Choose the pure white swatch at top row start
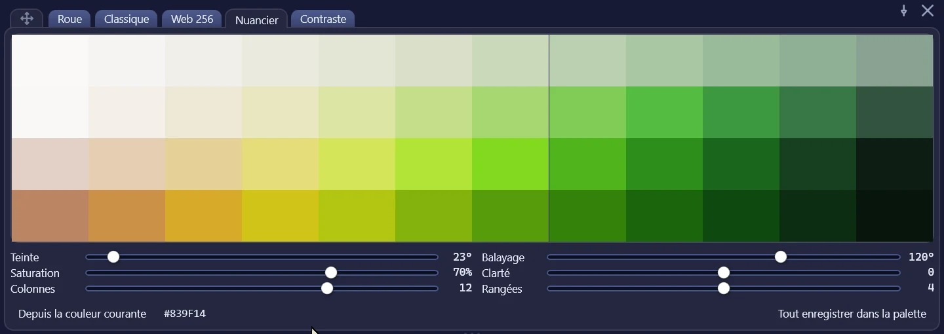This screenshot has width=944, height=334. (50, 60)
